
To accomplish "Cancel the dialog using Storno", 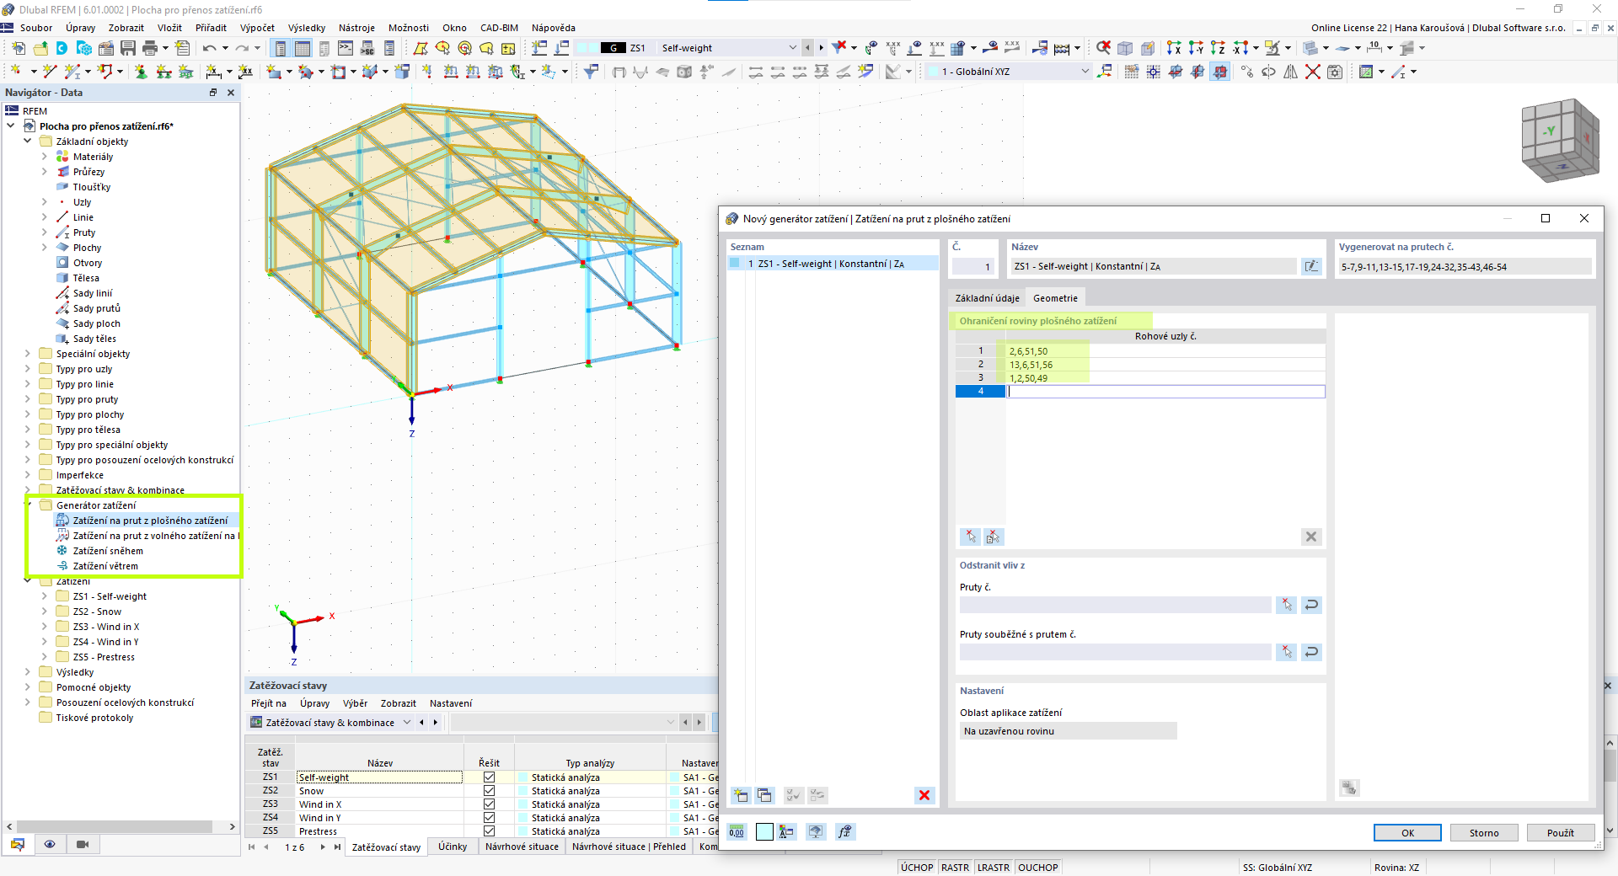I will (1483, 833).
